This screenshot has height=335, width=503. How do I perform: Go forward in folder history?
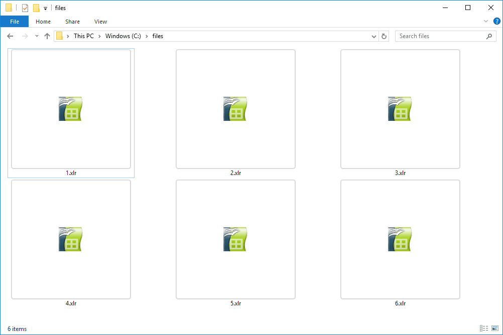(25, 36)
